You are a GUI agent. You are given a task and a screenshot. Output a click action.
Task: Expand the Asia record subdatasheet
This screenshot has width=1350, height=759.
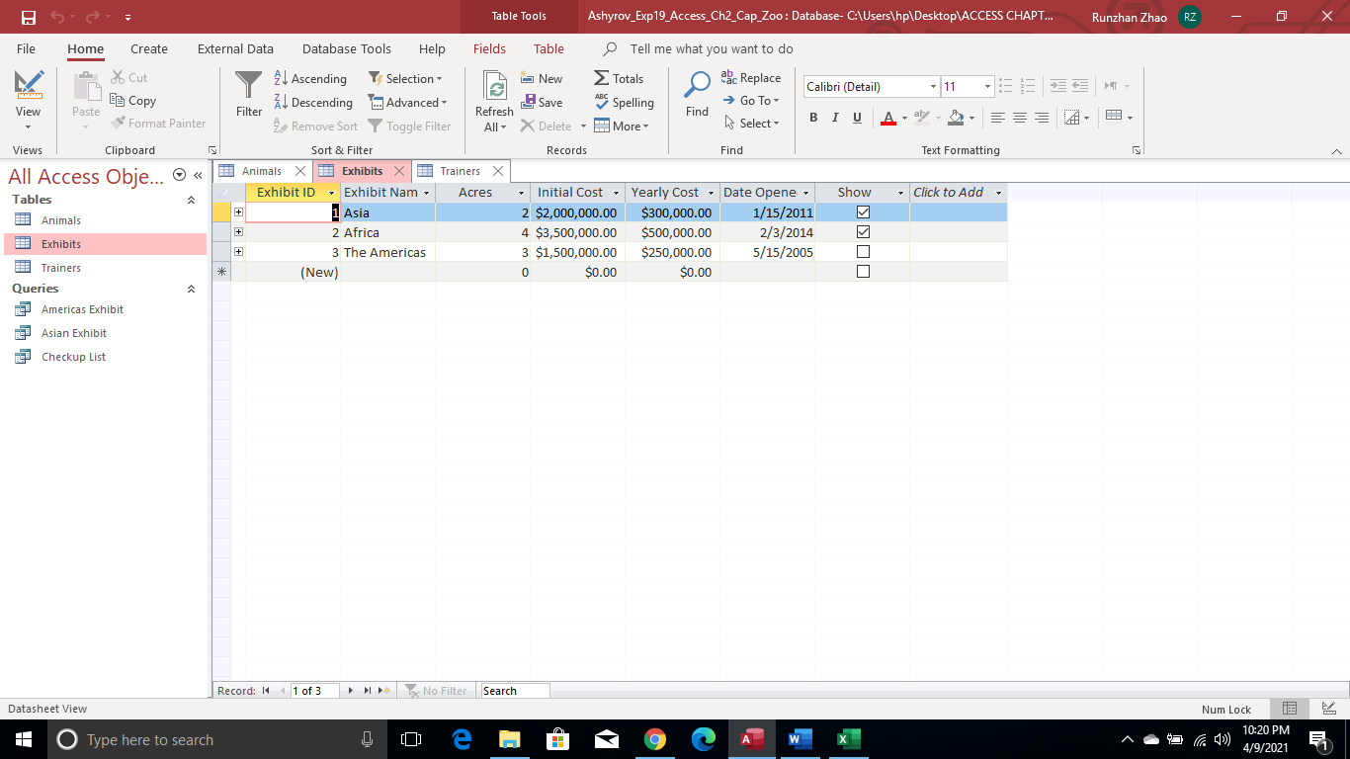[x=238, y=212]
